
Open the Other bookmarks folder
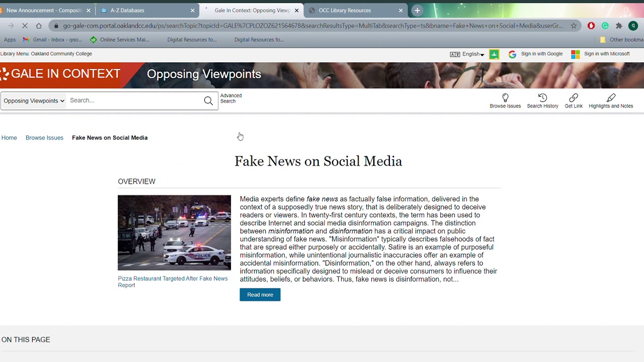621,40
